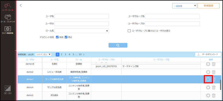Sort by the ロール column header
223x101 pixels.
pyautogui.click(x=79, y=60)
